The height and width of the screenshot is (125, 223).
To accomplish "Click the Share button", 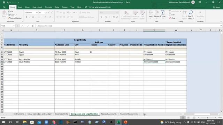I will pos(216,7).
